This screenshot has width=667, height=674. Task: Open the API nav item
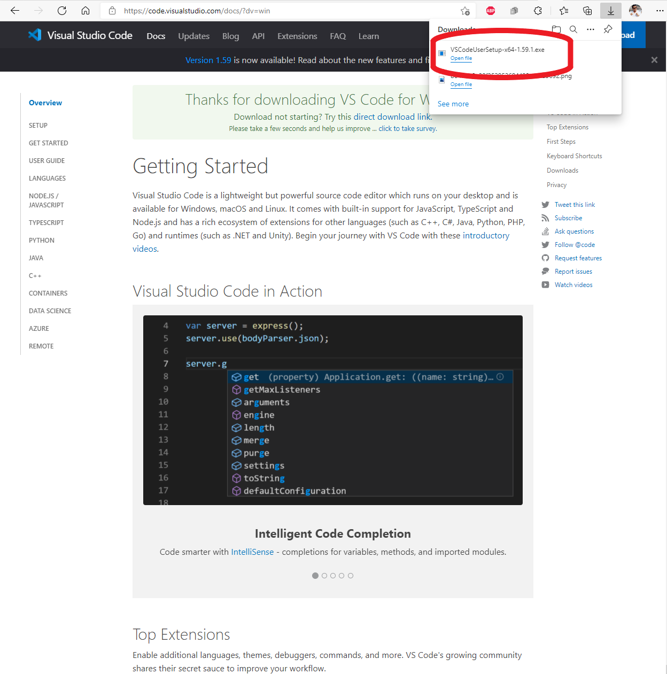pos(258,36)
